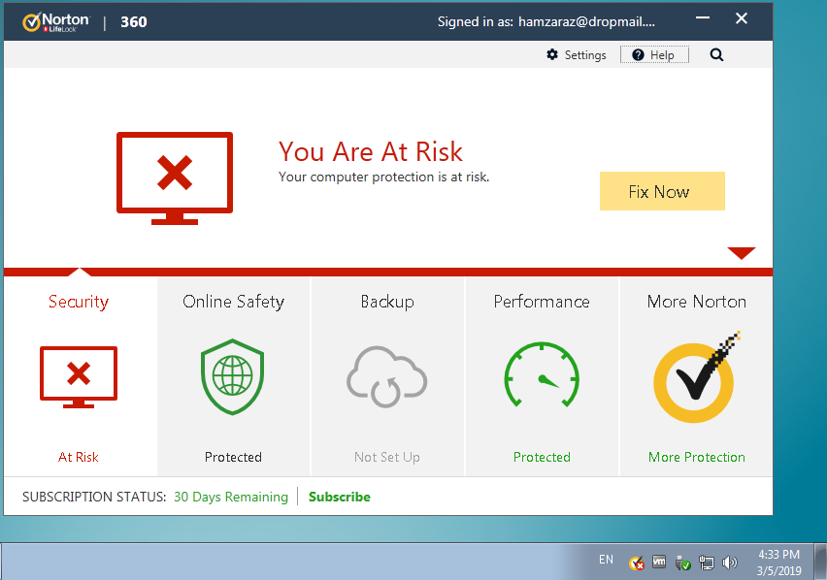Open Settings via gear icon
This screenshot has width=827, height=580.
point(576,54)
